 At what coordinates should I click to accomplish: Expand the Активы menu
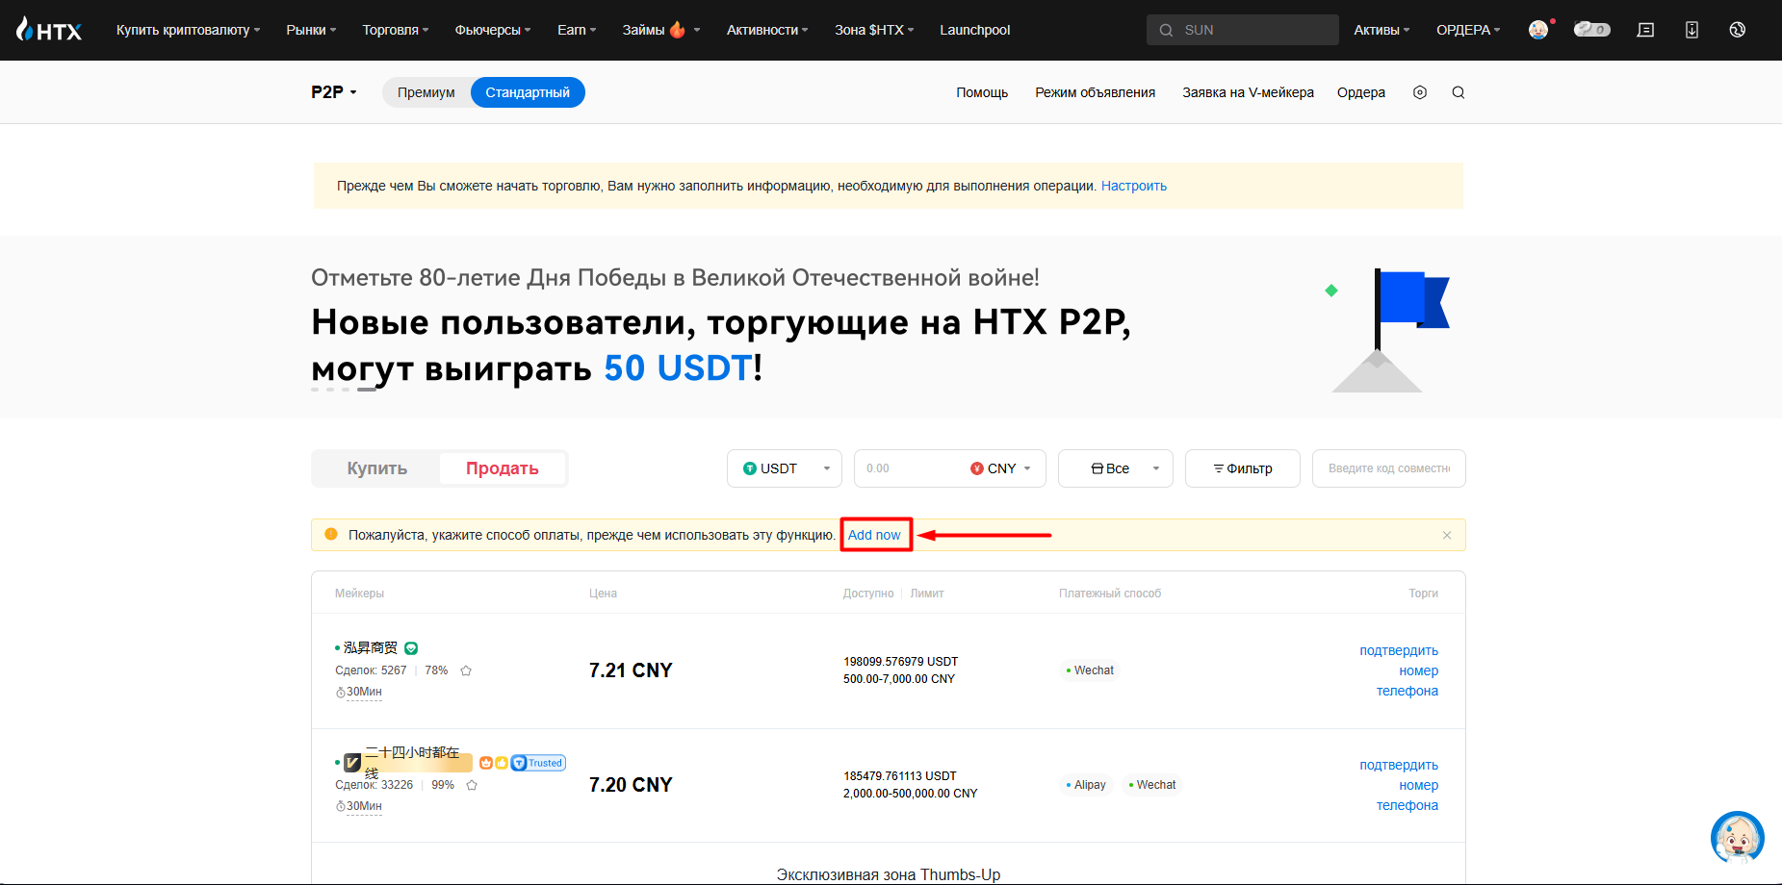coord(1382,30)
